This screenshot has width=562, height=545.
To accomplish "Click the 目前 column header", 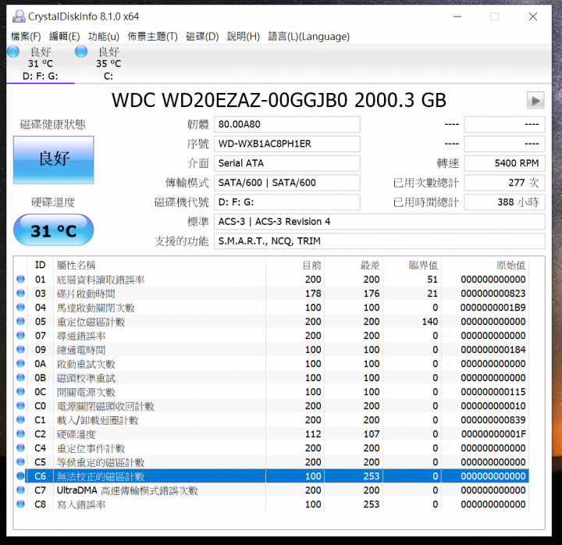I will (295, 265).
